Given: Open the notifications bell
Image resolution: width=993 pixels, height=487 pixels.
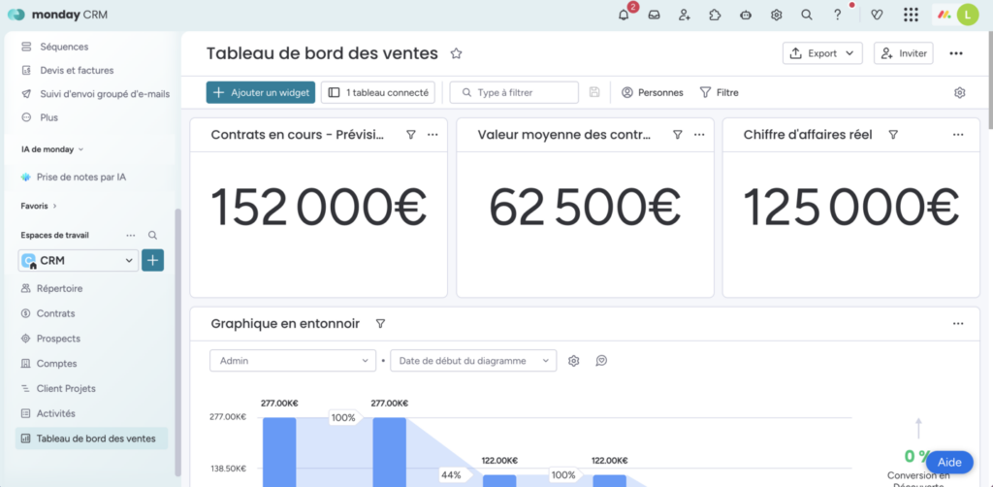Looking at the screenshot, I should click(x=624, y=15).
